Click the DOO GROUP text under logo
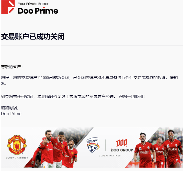The width and height of the screenshot is (183, 171). click(x=122, y=150)
